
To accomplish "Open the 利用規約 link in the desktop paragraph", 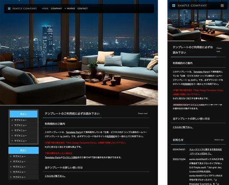I will tap(111, 136).
